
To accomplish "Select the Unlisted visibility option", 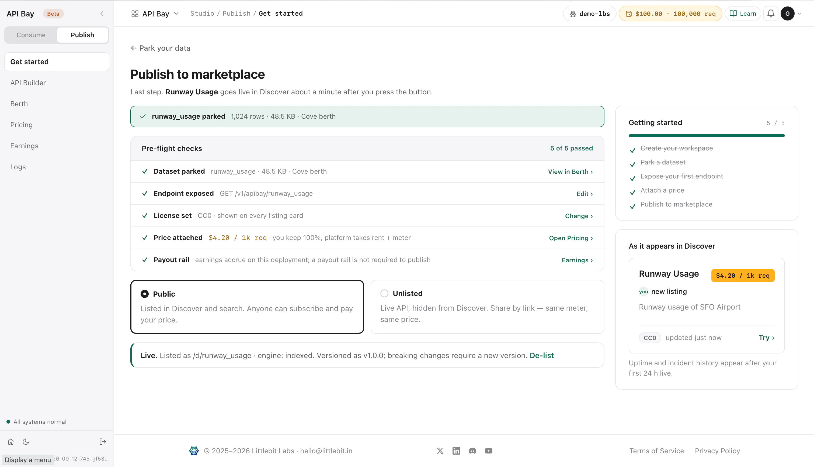I will click(x=487, y=307).
